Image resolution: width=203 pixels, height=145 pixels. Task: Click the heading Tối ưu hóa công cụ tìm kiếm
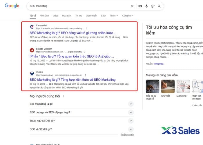click(169, 30)
